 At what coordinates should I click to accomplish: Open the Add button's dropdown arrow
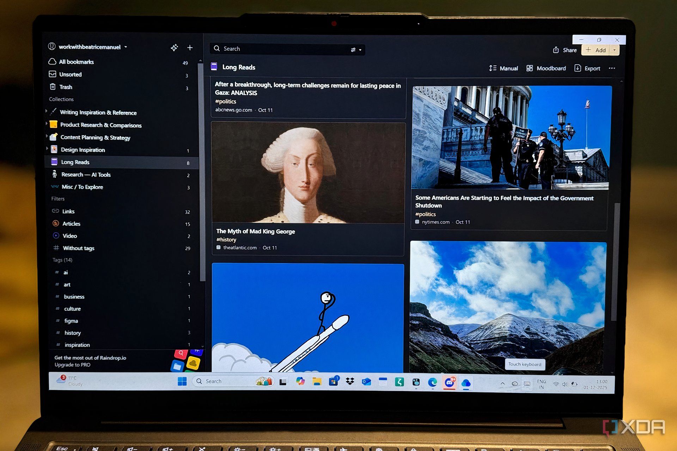[x=614, y=50]
